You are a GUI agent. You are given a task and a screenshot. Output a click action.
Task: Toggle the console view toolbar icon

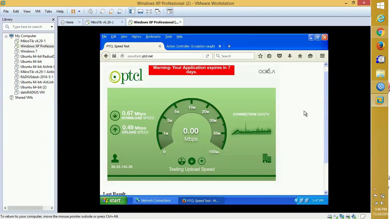point(170,11)
